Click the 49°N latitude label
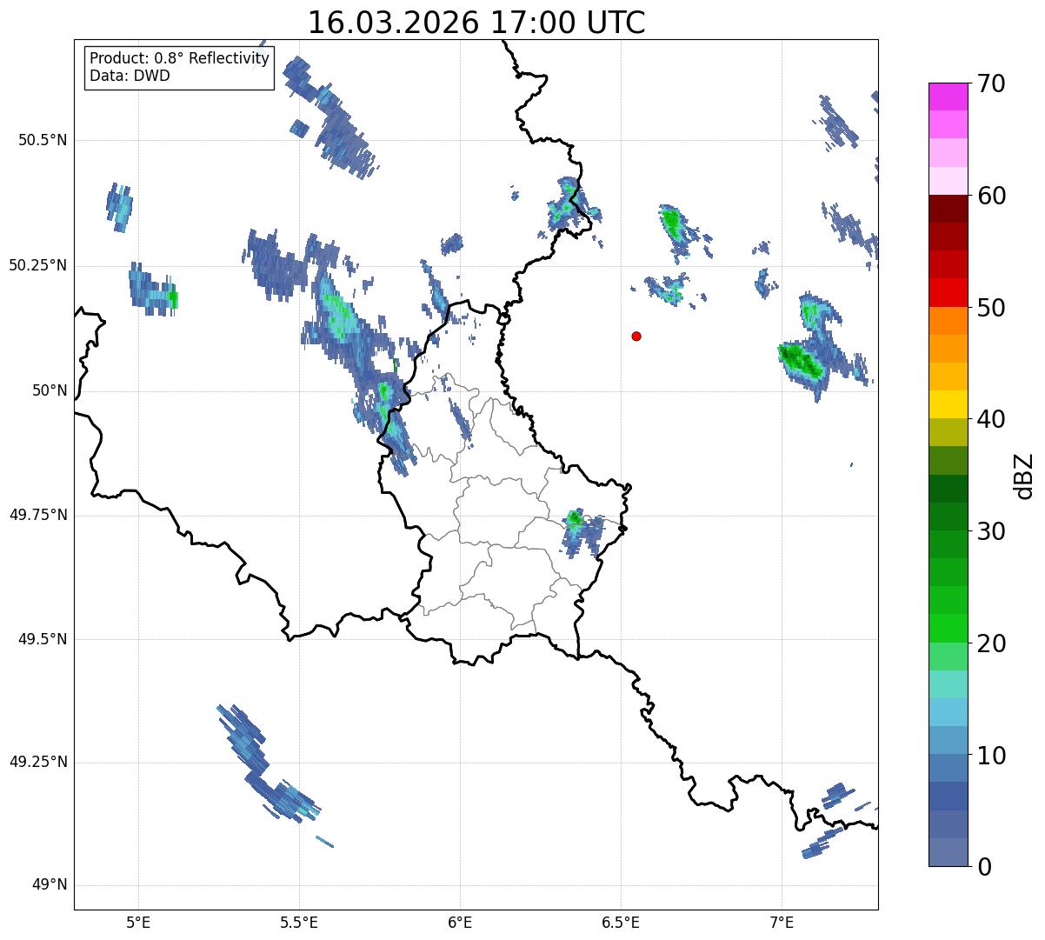The image size is (1045, 940). pyautogui.click(x=50, y=885)
